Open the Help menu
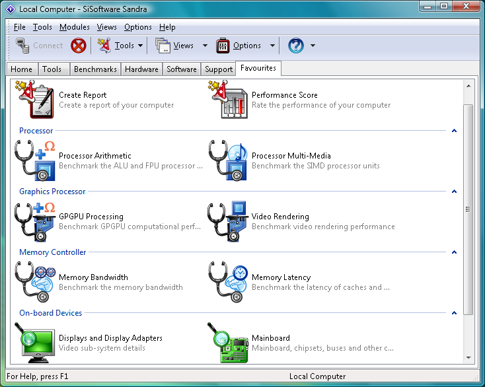The width and height of the screenshot is (485, 387). click(x=167, y=27)
